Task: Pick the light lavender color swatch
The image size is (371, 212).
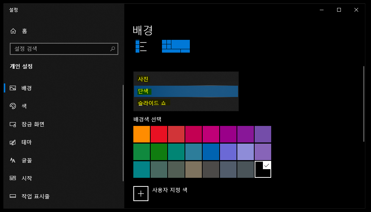Action: tap(246, 152)
